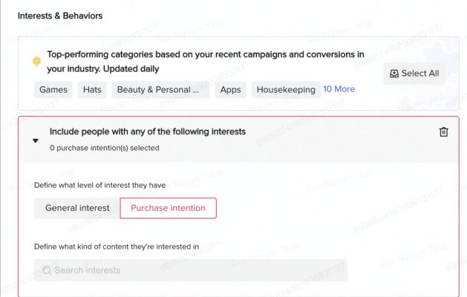Open the 10 More categories link

[339, 89]
